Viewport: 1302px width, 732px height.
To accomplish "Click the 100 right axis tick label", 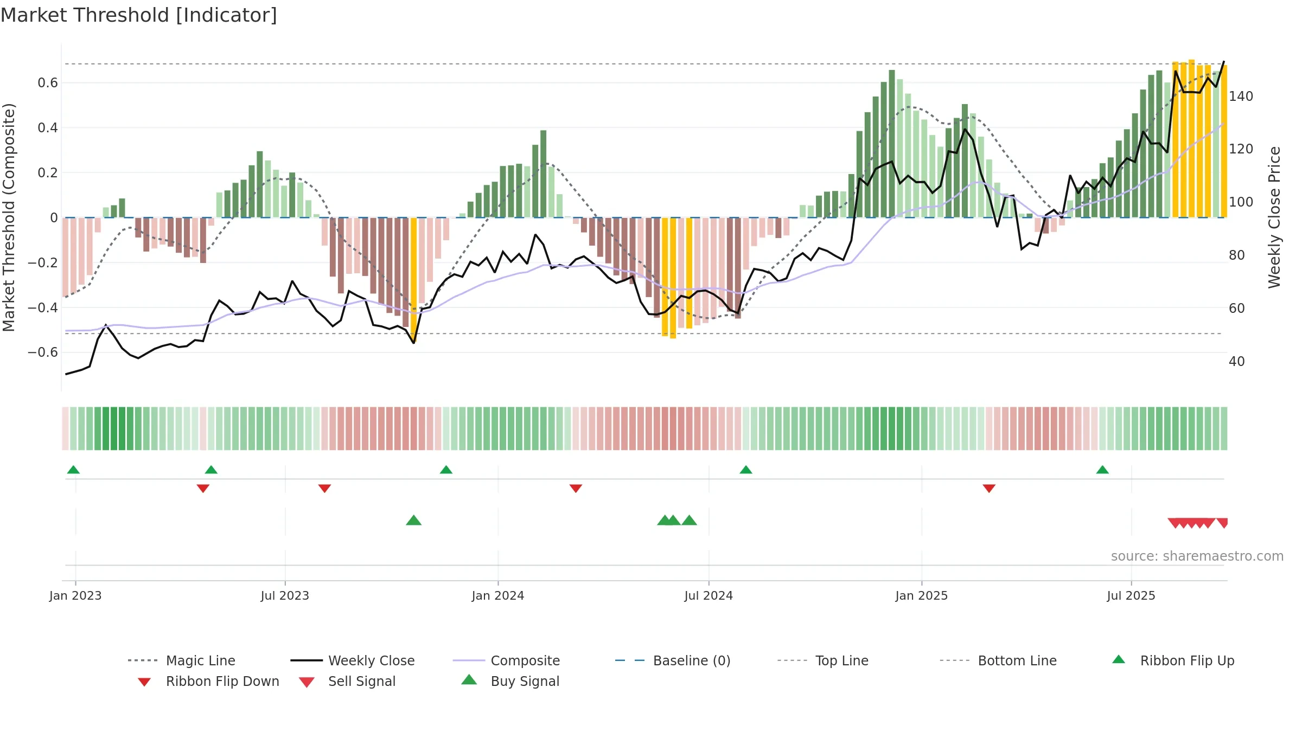I will coord(1241,202).
